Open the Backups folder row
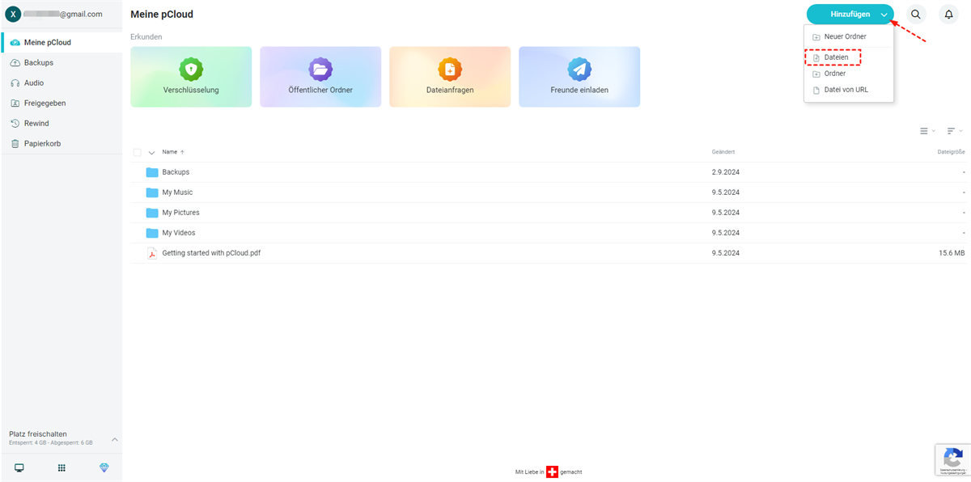 tap(548, 172)
